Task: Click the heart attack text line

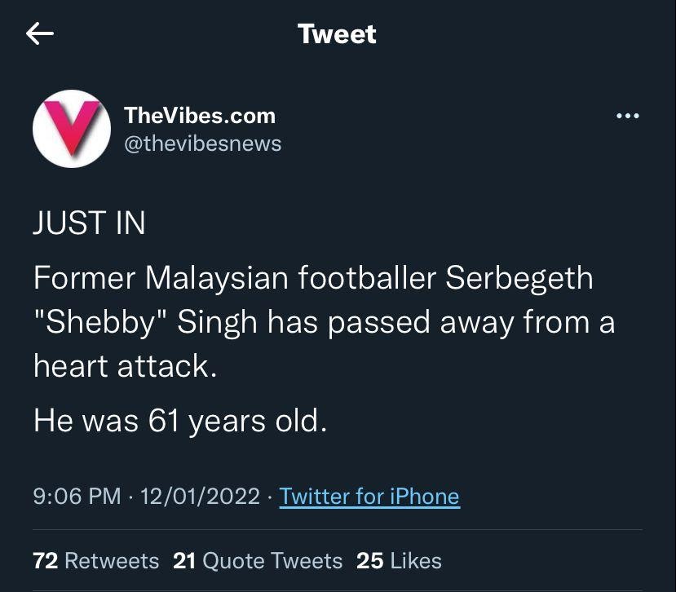Action: (125, 366)
